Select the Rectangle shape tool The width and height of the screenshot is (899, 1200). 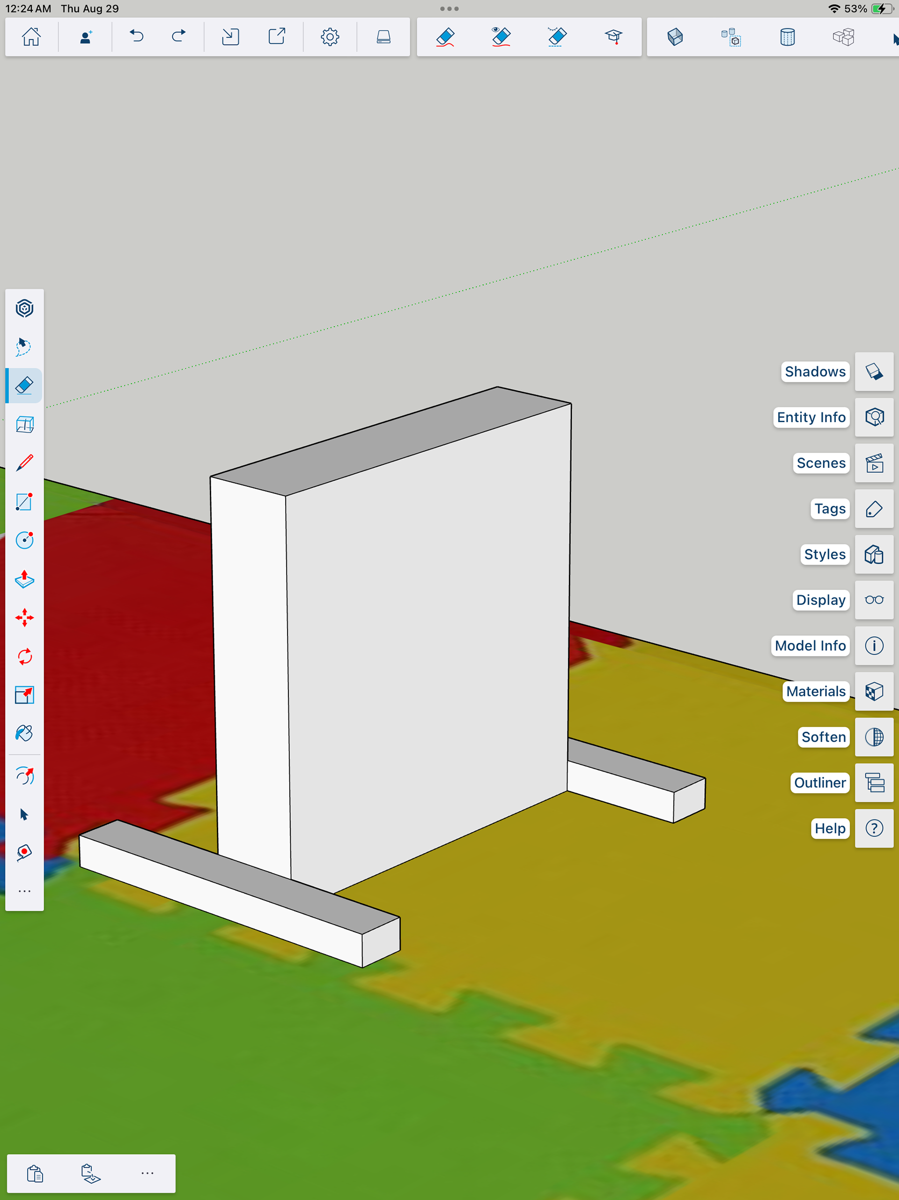pyautogui.click(x=24, y=502)
